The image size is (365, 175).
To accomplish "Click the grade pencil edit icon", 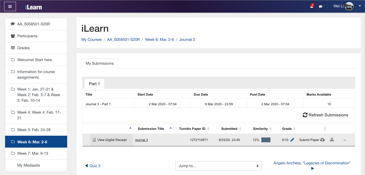I will click(x=292, y=140).
